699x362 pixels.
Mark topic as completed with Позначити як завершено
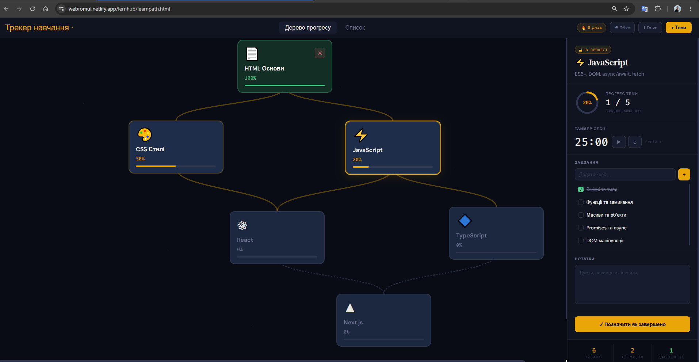(x=632, y=324)
